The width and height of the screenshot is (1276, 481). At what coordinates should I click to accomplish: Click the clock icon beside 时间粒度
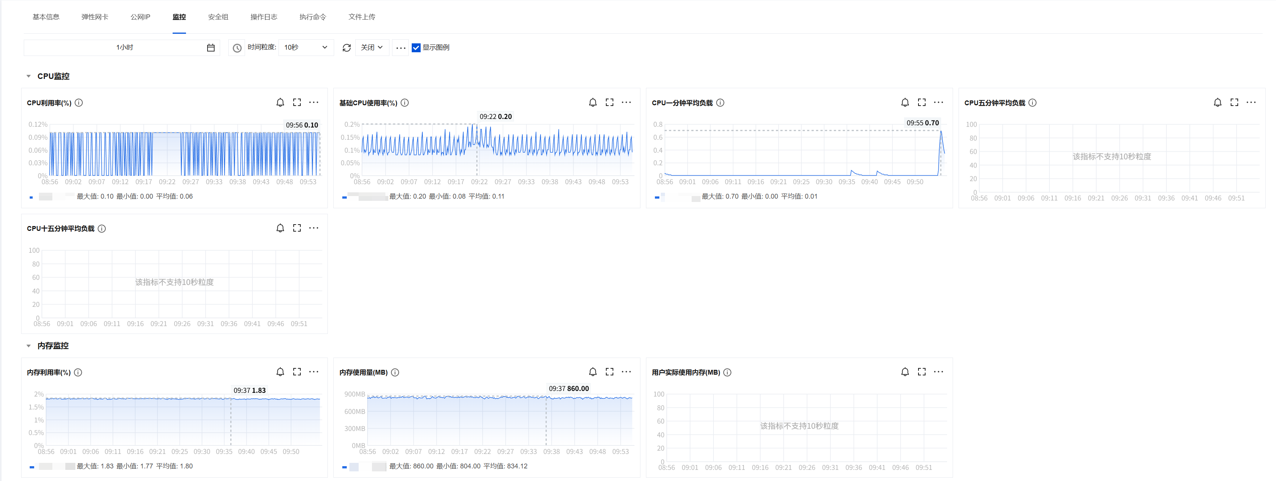(x=237, y=47)
